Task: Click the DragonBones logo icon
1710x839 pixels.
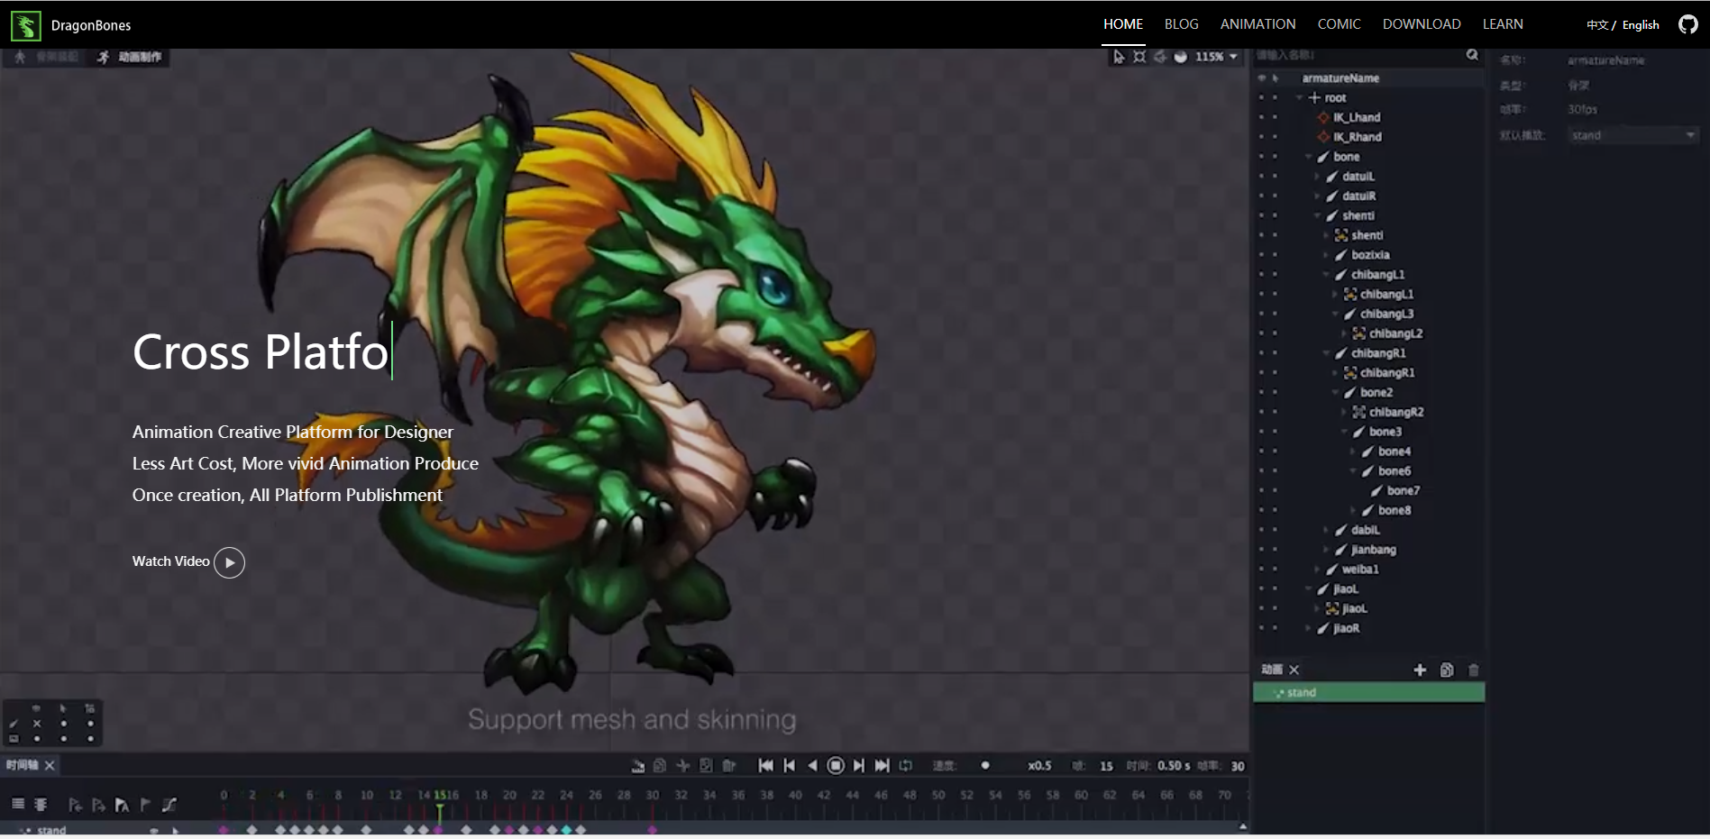Action: coord(25,25)
